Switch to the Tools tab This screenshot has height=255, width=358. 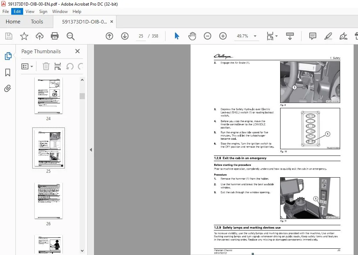pos(37,22)
